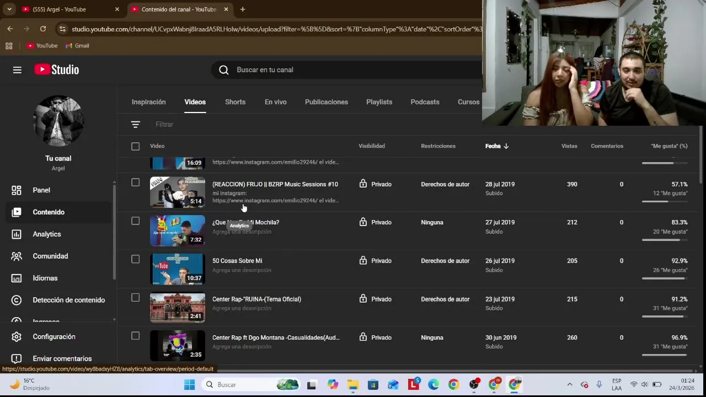This screenshot has width=706, height=397.
Task: Click Derechos de autor on 23 jul 2019 row
Action: (445, 299)
